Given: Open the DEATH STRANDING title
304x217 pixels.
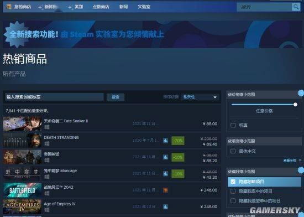Looking at the screenshot, I should tap(61, 137).
